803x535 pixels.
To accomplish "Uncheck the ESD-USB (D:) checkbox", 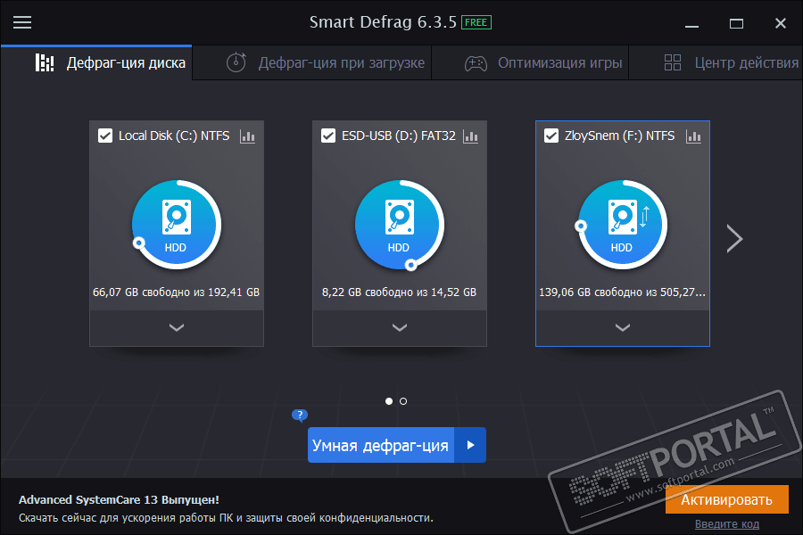I will [328, 136].
